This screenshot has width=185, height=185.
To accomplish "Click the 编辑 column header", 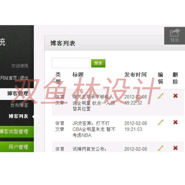I will tap(160, 78).
